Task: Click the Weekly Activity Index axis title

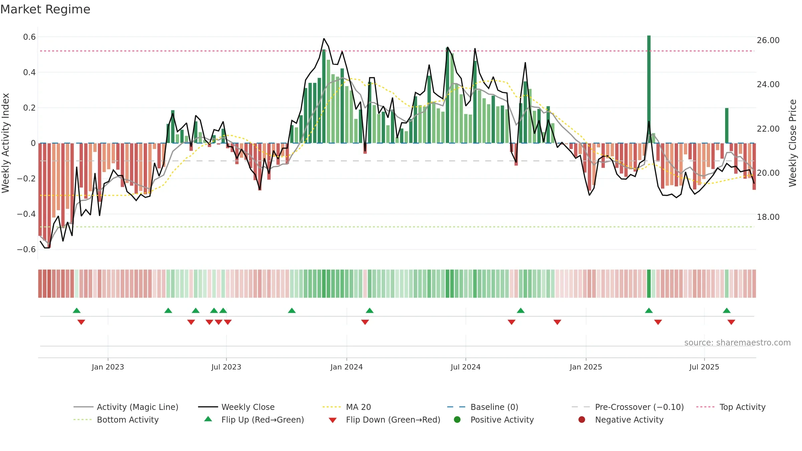Action: click(5, 143)
